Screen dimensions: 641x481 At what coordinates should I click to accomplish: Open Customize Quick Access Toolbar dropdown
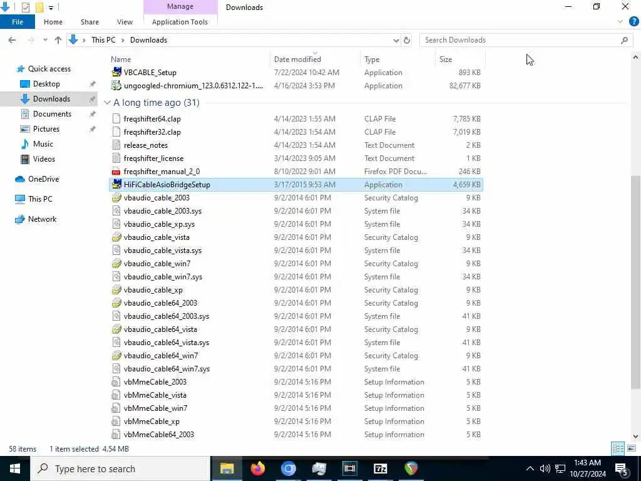click(x=51, y=8)
